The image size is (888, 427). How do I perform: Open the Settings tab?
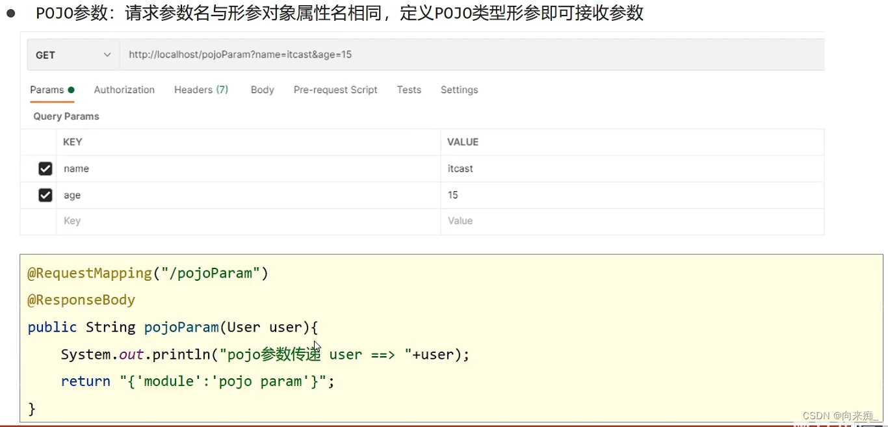point(459,90)
